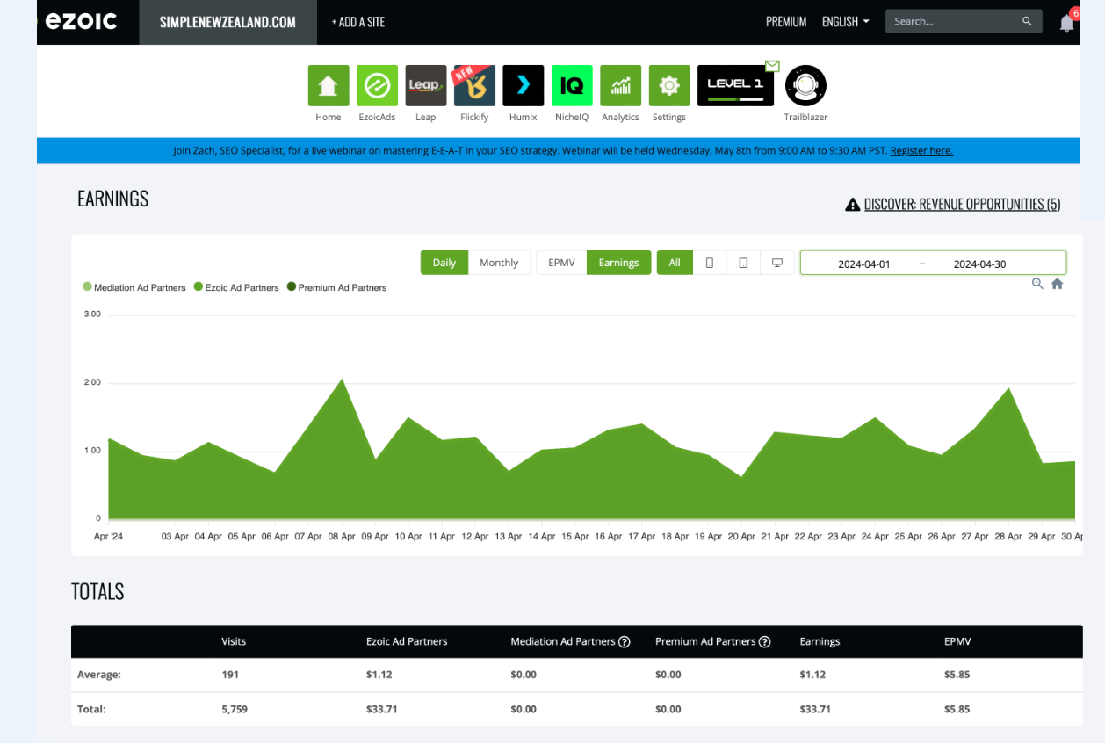The height and width of the screenshot is (745, 1105).
Task: Click the Total row label
Action: point(91,709)
